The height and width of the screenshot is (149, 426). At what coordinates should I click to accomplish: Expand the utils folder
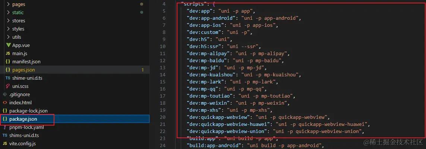8,37
